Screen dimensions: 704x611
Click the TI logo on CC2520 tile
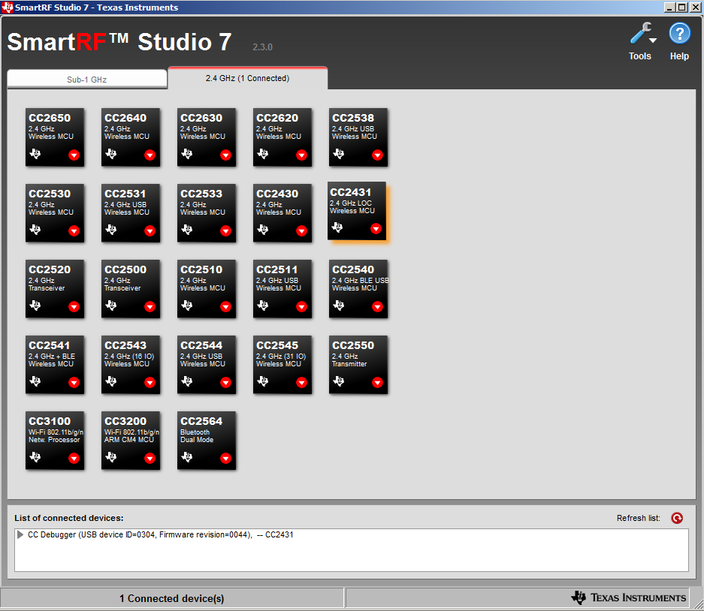[x=35, y=305]
